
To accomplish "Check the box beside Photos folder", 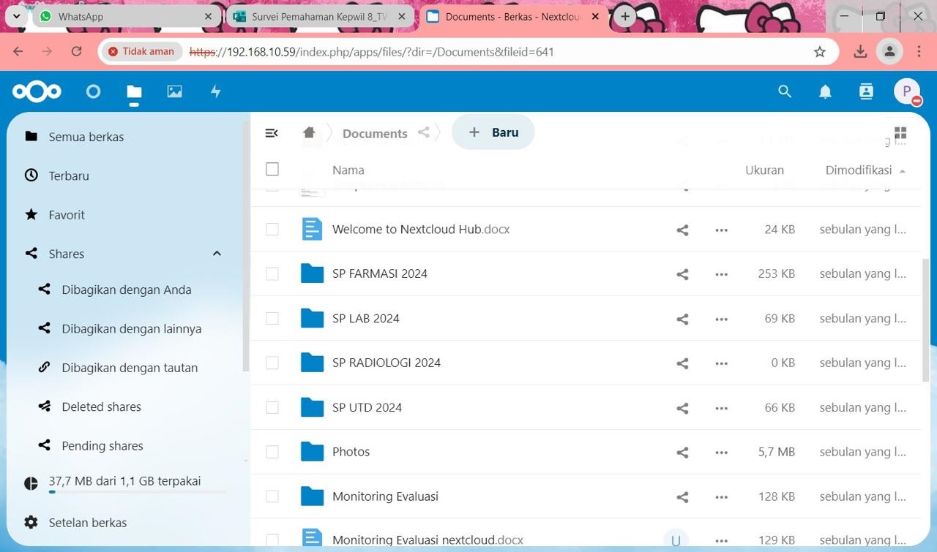I will [x=272, y=453].
